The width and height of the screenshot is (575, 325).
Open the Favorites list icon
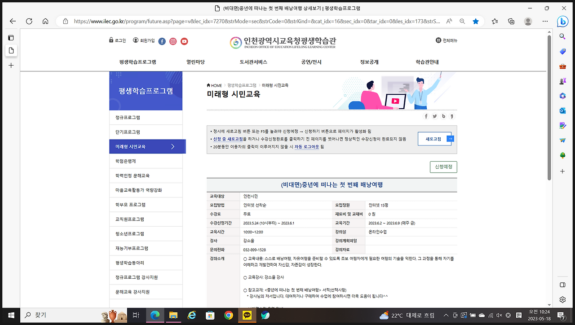[495, 21]
